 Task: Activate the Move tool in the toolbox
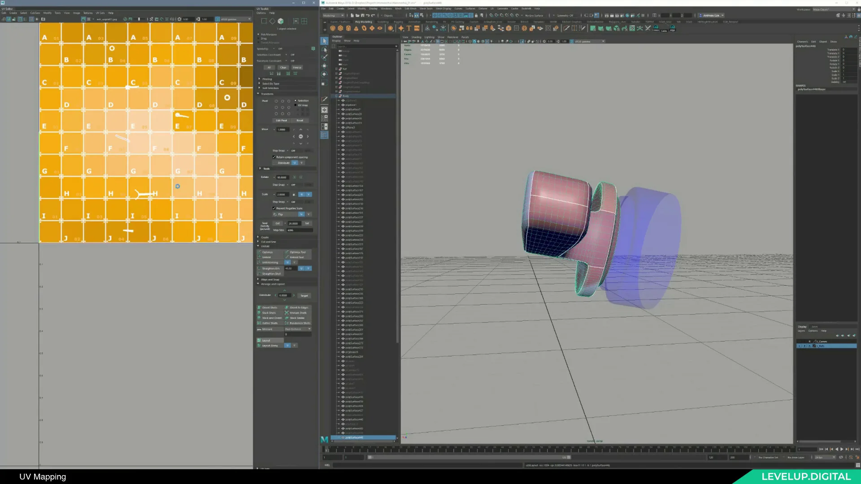325,66
